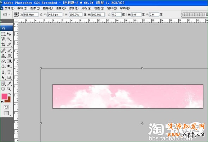Toggle relative positioning triangle button
This screenshot has width=208, height=142.
click(x=41, y=14)
